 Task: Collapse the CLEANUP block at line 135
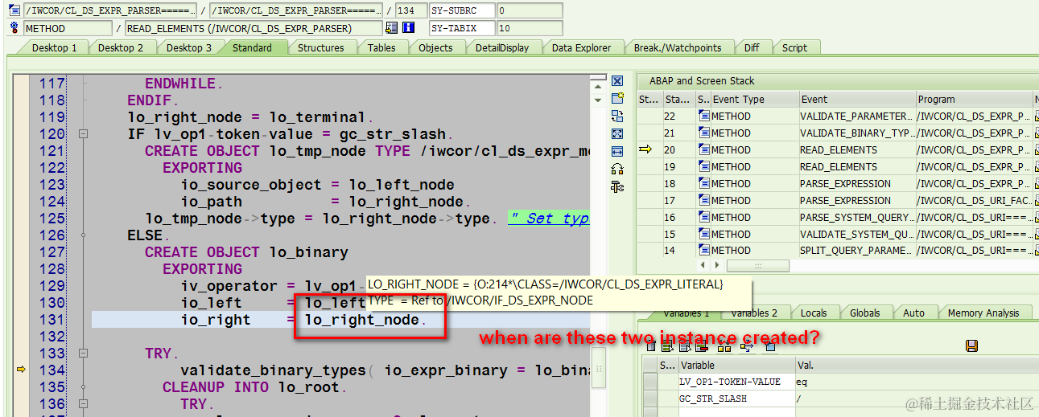point(83,387)
